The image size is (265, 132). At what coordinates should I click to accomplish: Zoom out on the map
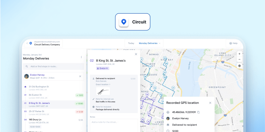[239, 59]
